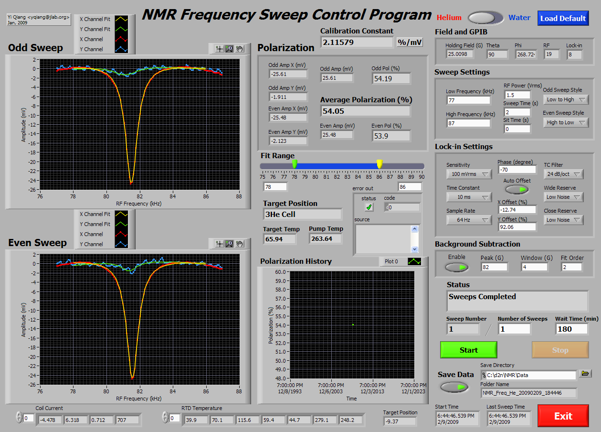Viewport: 601px width, 432px height.
Task: Click the green Fit Range lower slider handle
Action: [295, 163]
